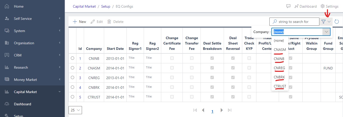
Task: Toggle Deal Settle Breakdown checkbox for CNREG
Action: pos(212,78)
